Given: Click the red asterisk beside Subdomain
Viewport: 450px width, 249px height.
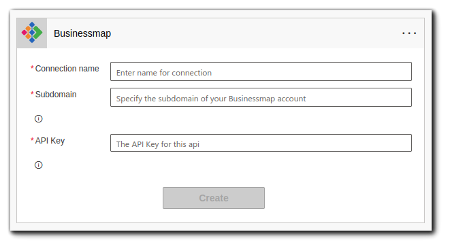Looking at the screenshot, I should 32,93.
